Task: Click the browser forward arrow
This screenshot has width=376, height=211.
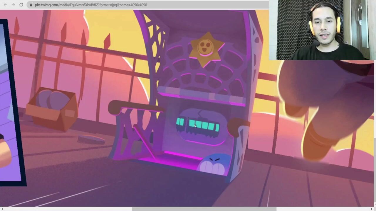Action: coord(13,5)
